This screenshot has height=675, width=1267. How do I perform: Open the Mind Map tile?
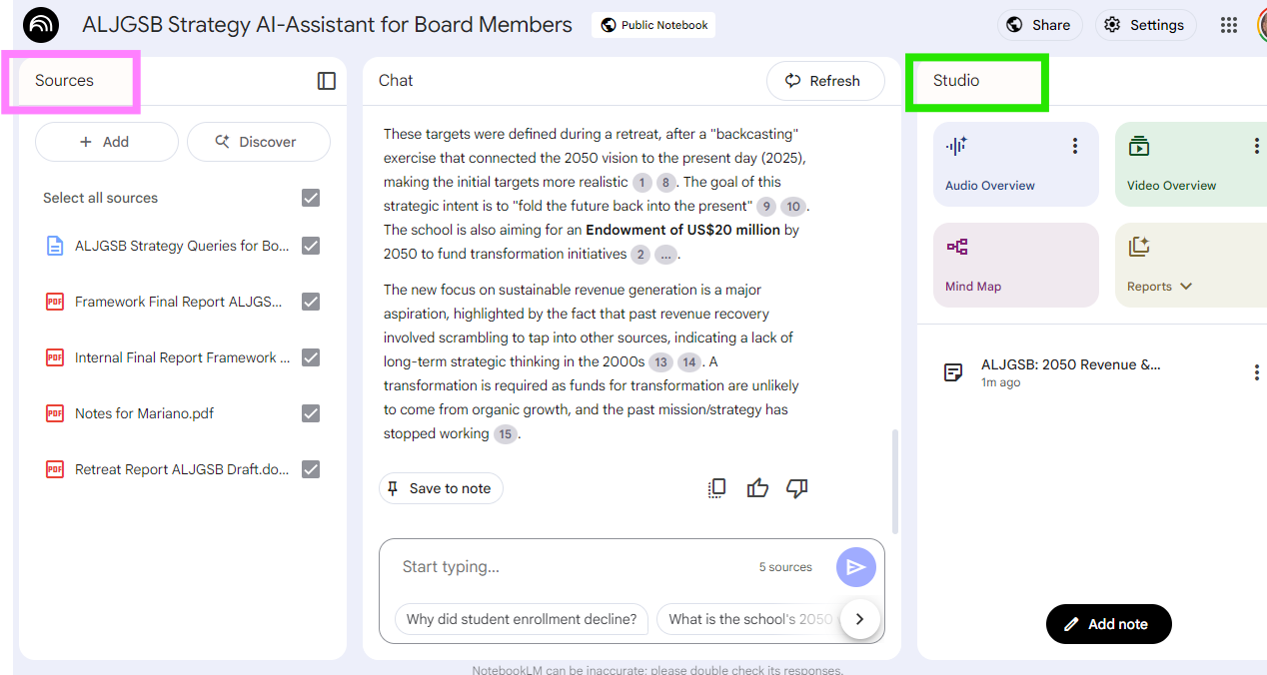click(1015, 265)
